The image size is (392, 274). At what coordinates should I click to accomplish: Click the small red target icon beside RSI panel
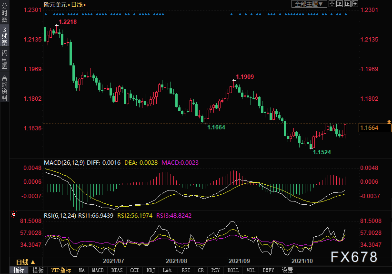(13, 215)
